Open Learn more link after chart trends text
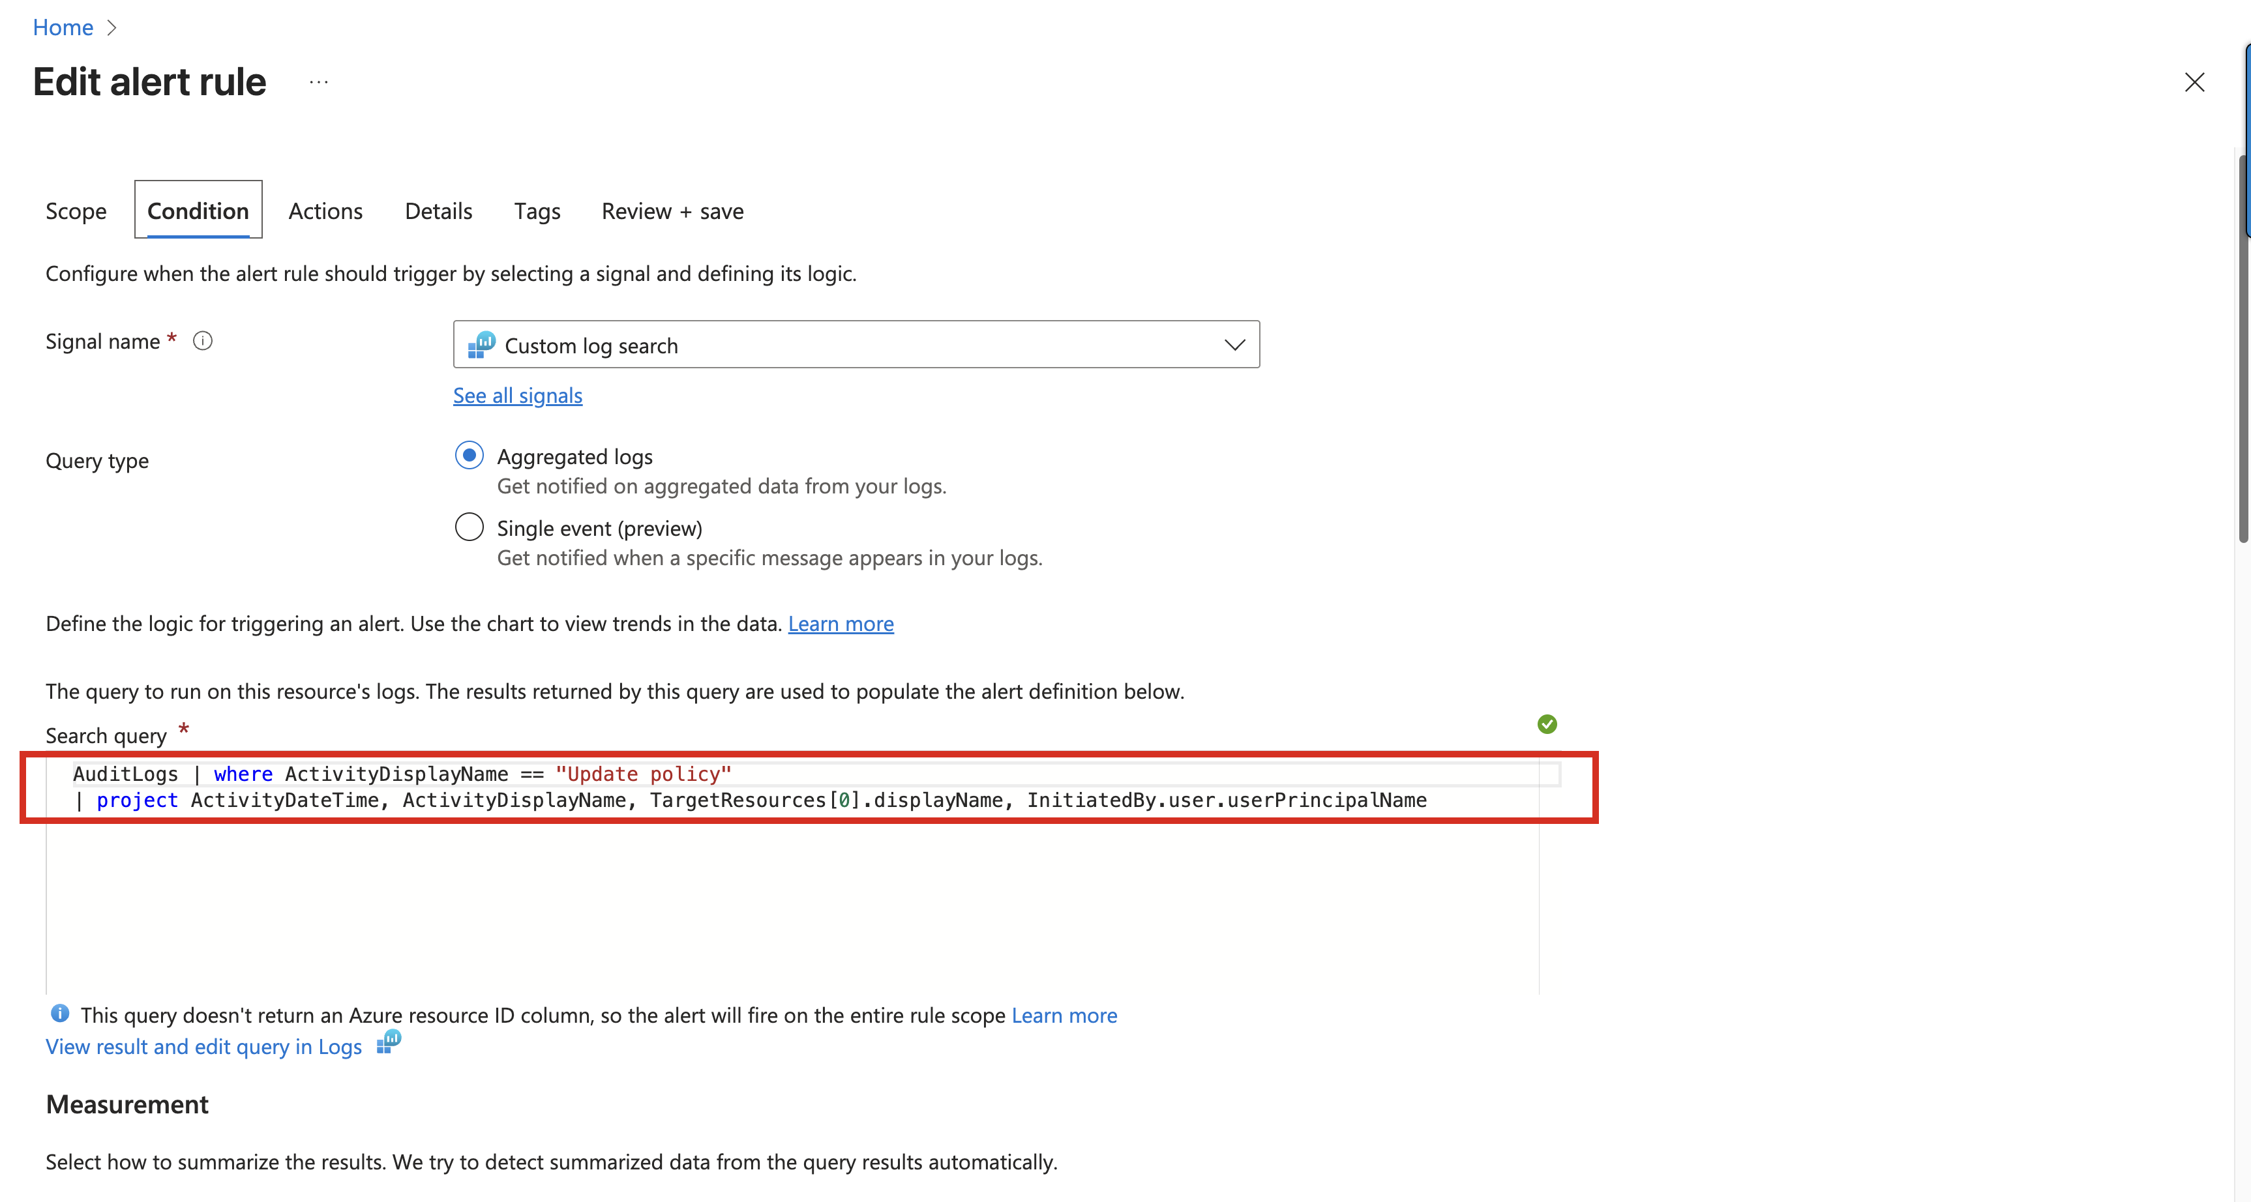This screenshot has height=1202, width=2251. 841,624
